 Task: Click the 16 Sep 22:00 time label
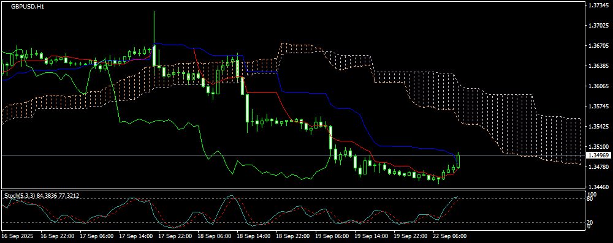point(58,236)
